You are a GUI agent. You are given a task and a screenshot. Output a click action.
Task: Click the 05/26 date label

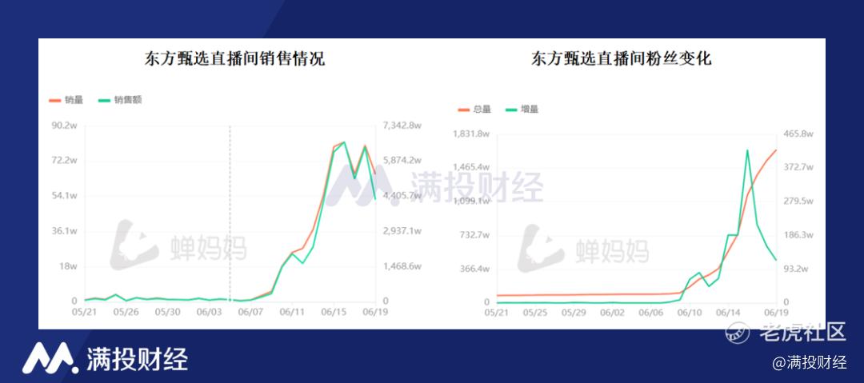click(126, 311)
